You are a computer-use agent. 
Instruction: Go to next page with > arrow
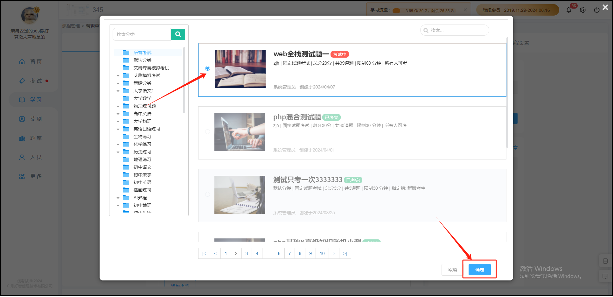click(334, 253)
